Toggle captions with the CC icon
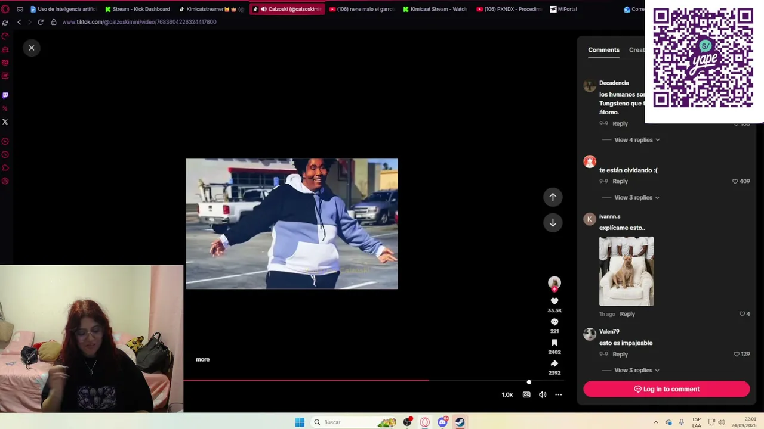The height and width of the screenshot is (429, 764). [526, 394]
